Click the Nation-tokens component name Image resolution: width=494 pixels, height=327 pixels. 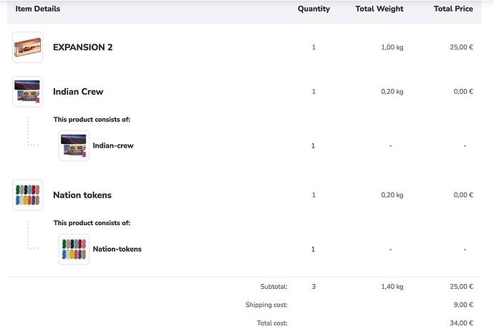[x=117, y=249]
